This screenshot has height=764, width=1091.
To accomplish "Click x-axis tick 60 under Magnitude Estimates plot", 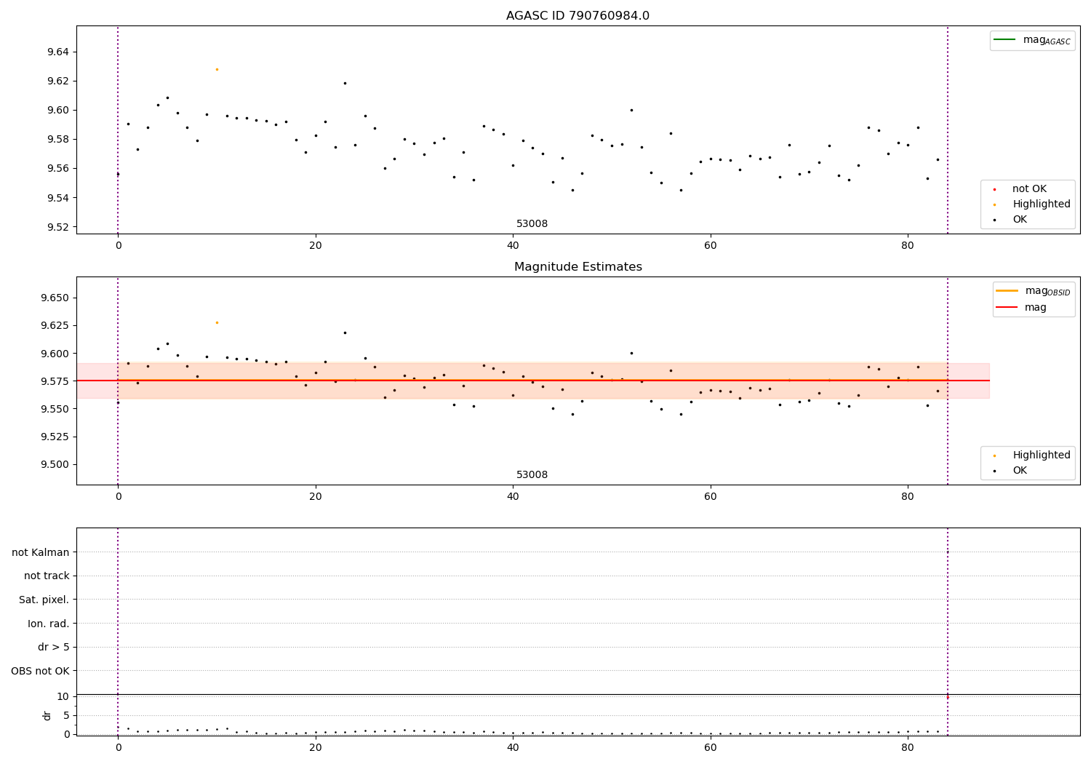I will coord(711,497).
